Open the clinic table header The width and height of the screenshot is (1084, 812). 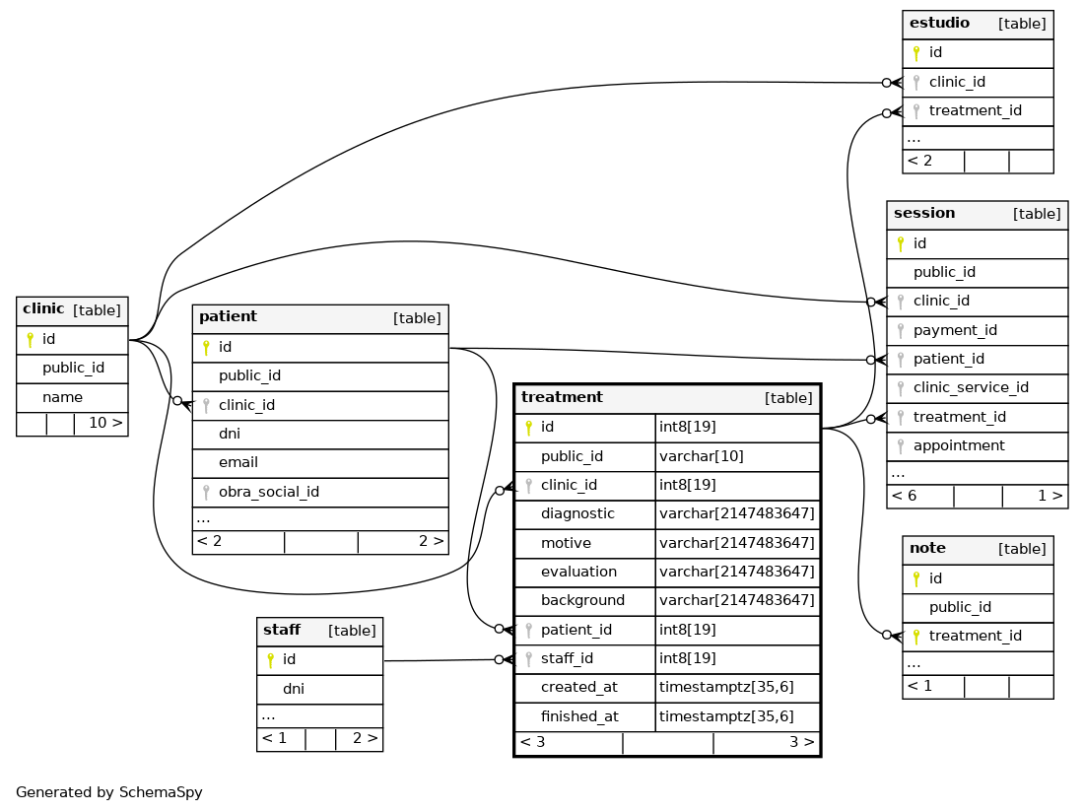pyautogui.click(x=72, y=311)
